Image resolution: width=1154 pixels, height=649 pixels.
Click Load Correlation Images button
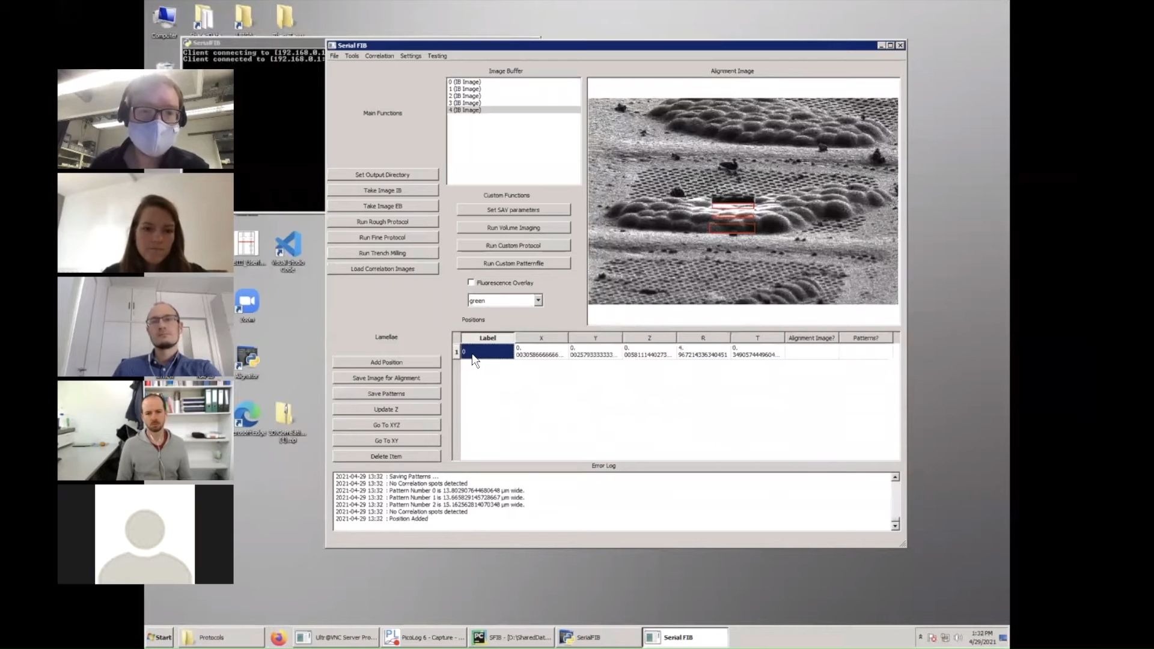pyautogui.click(x=383, y=269)
